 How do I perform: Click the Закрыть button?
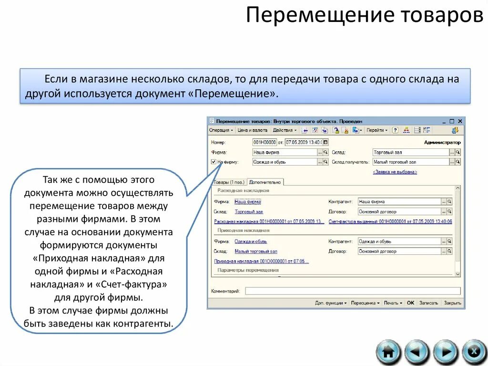pos(453,303)
